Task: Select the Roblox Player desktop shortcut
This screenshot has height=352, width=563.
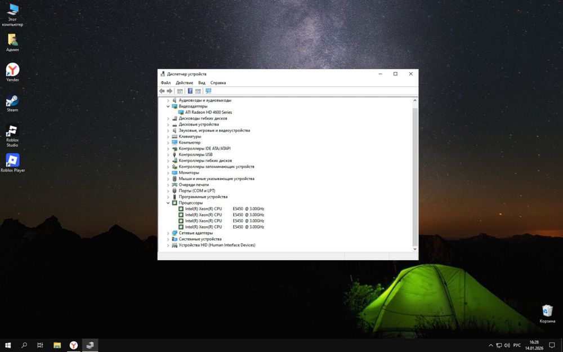Action: 12,163
